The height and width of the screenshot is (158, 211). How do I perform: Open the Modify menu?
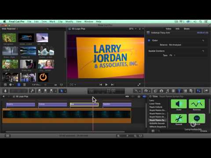tap(69, 22)
